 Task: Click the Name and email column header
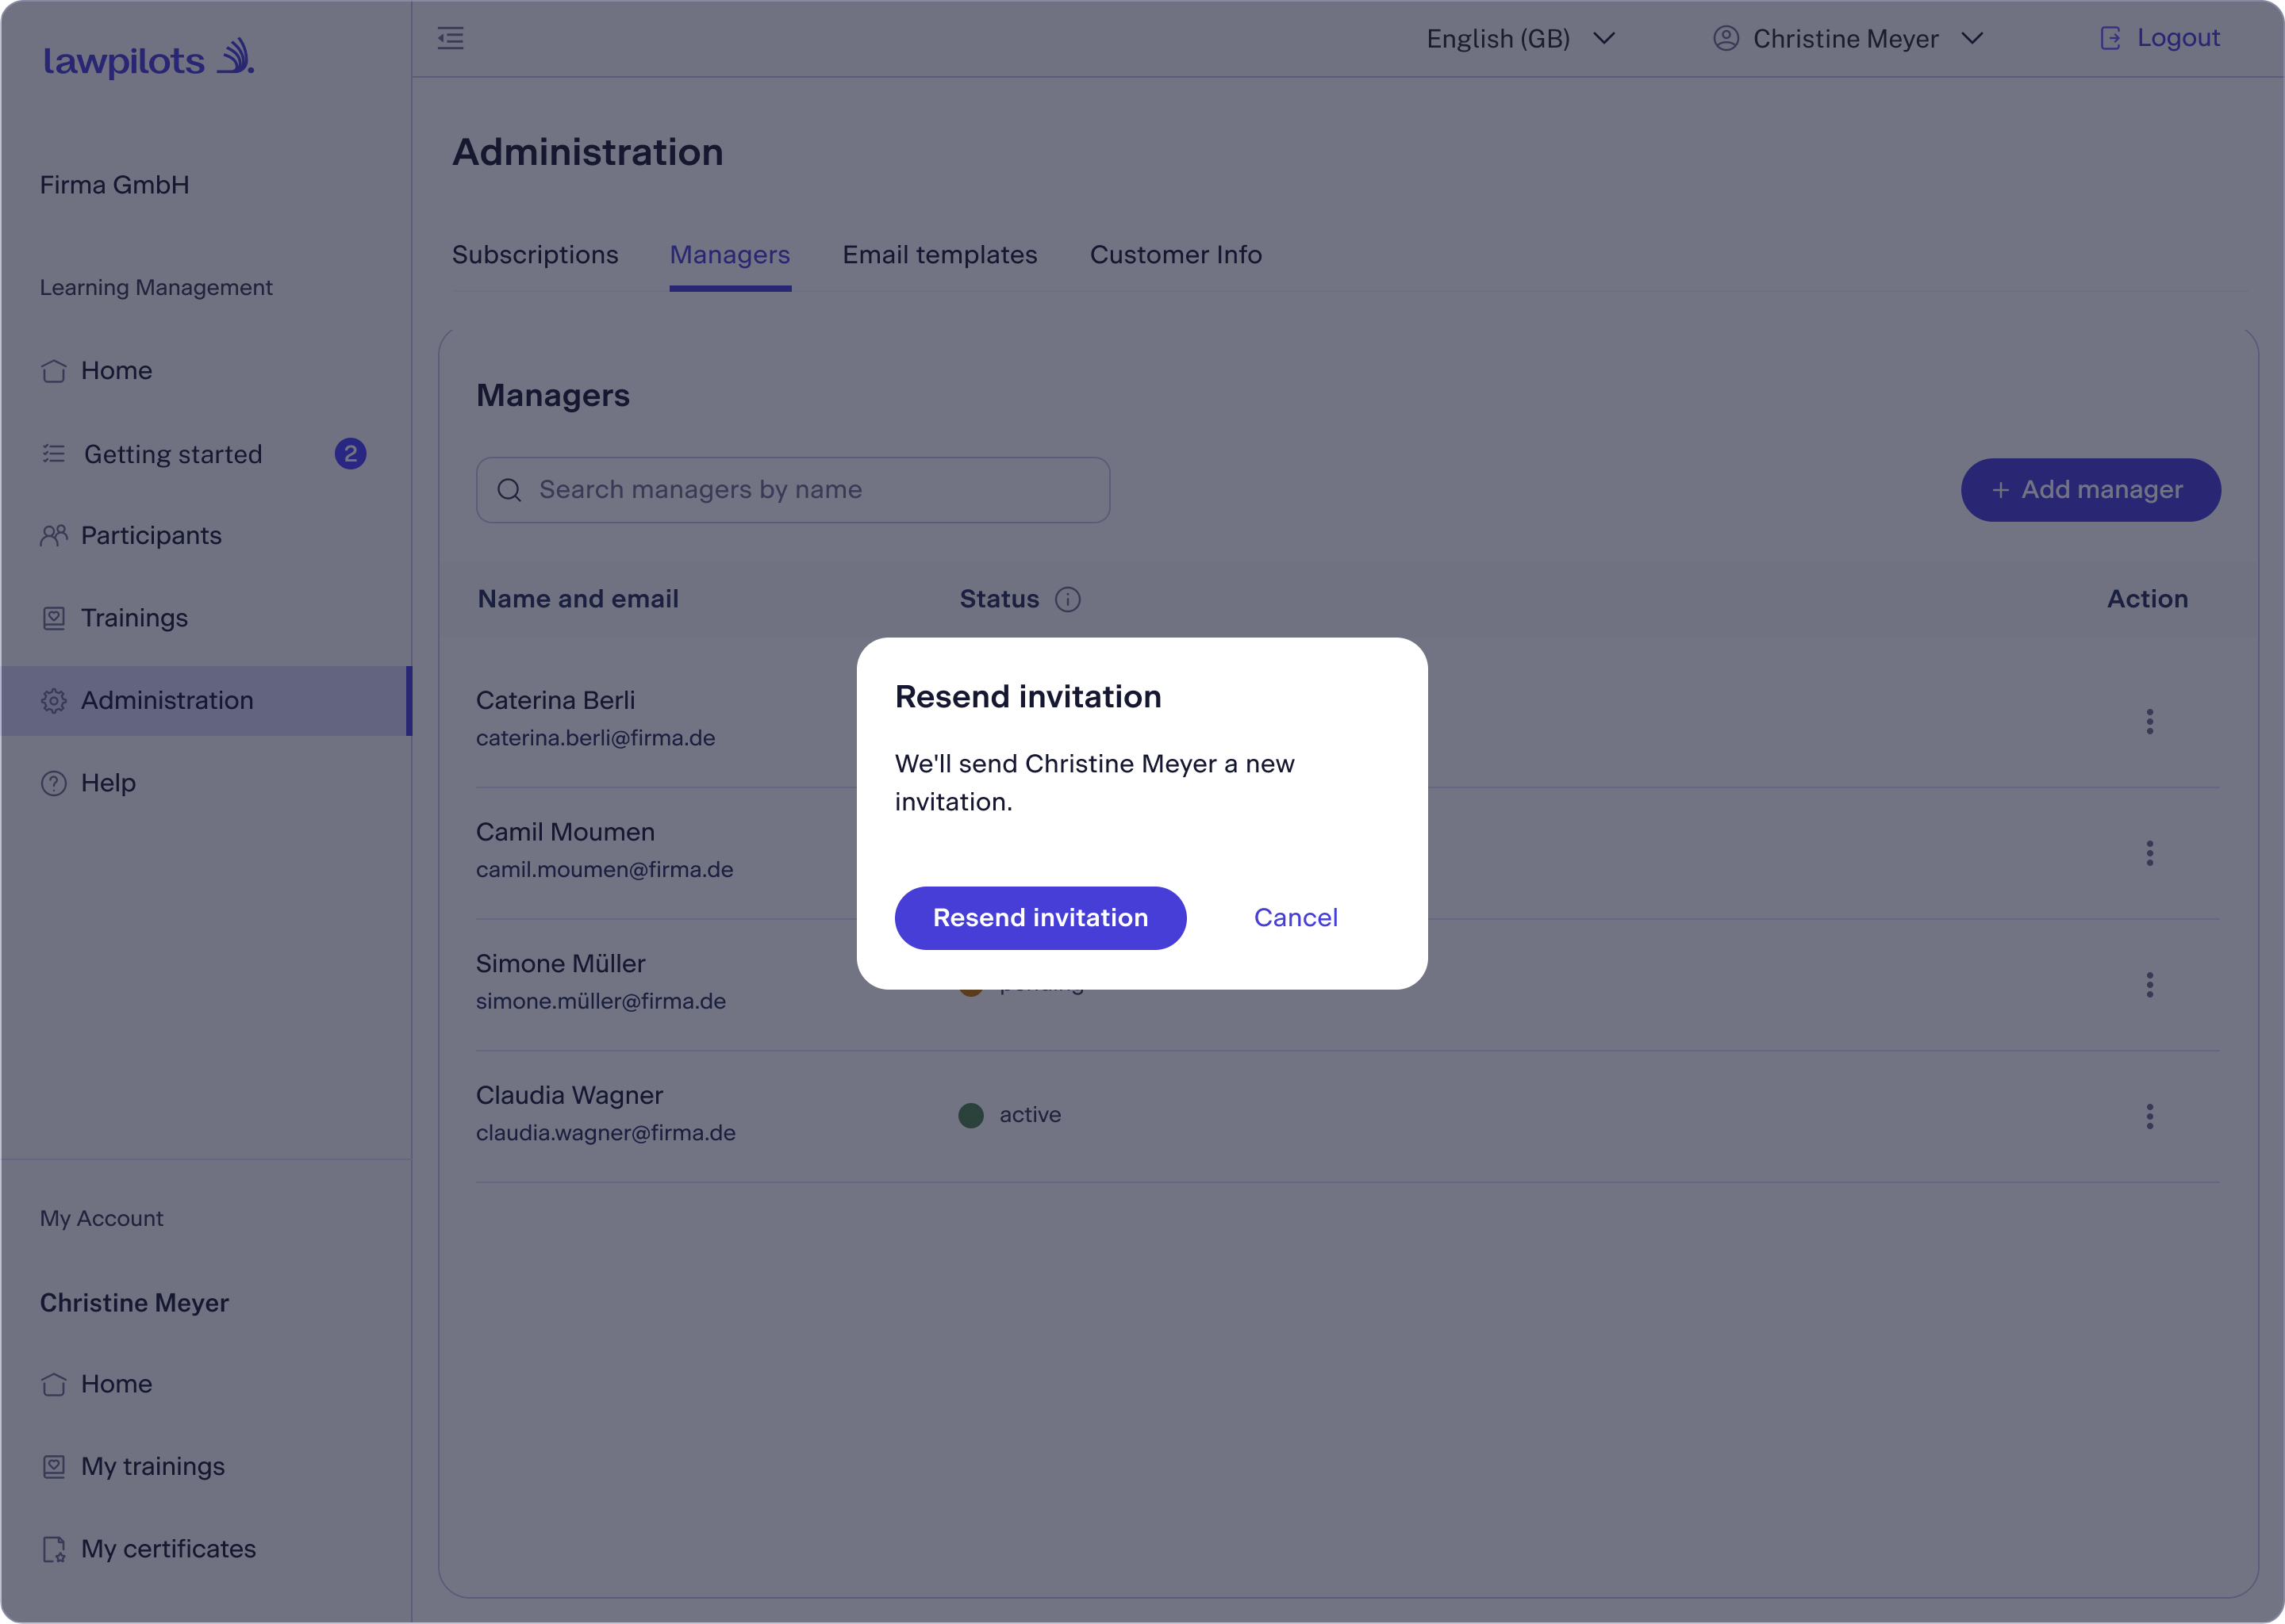pyautogui.click(x=578, y=599)
